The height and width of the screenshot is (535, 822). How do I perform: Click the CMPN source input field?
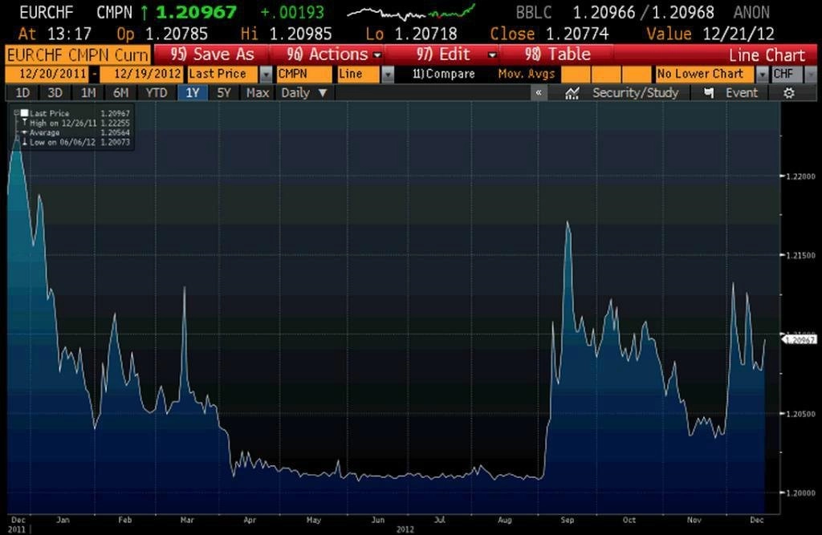click(304, 74)
